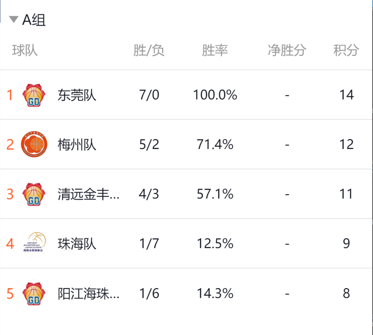Viewport: 373px width, 335px height.
Task: Click 梅州队's 5/2 record
Action: tap(149, 145)
